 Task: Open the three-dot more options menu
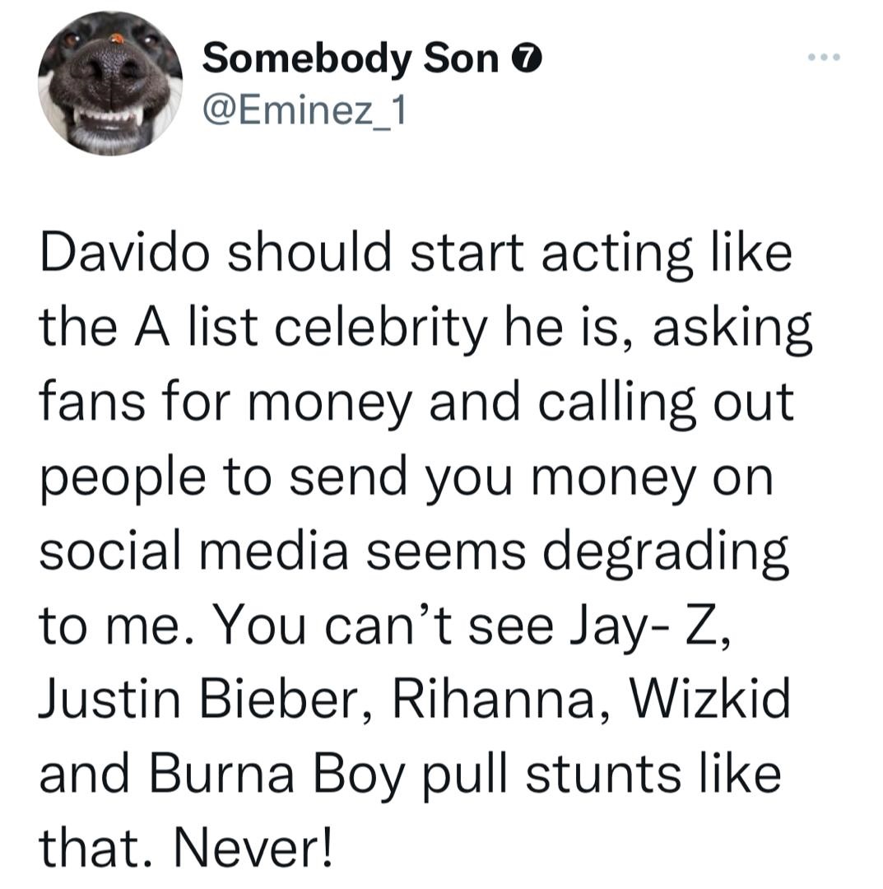824,58
